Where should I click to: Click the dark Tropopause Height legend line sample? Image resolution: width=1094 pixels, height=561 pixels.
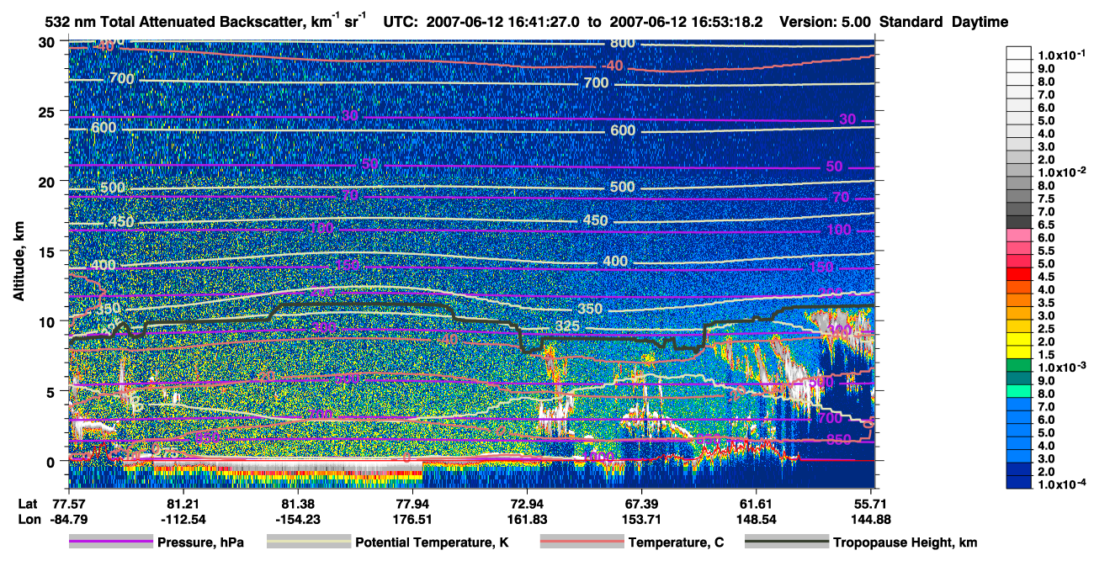point(787,542)
